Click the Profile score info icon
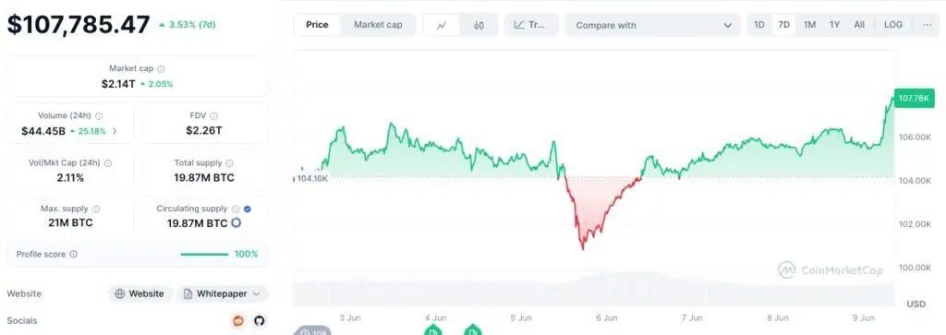Viewport: 946px width, 335px height. click(x=74, y=255)
